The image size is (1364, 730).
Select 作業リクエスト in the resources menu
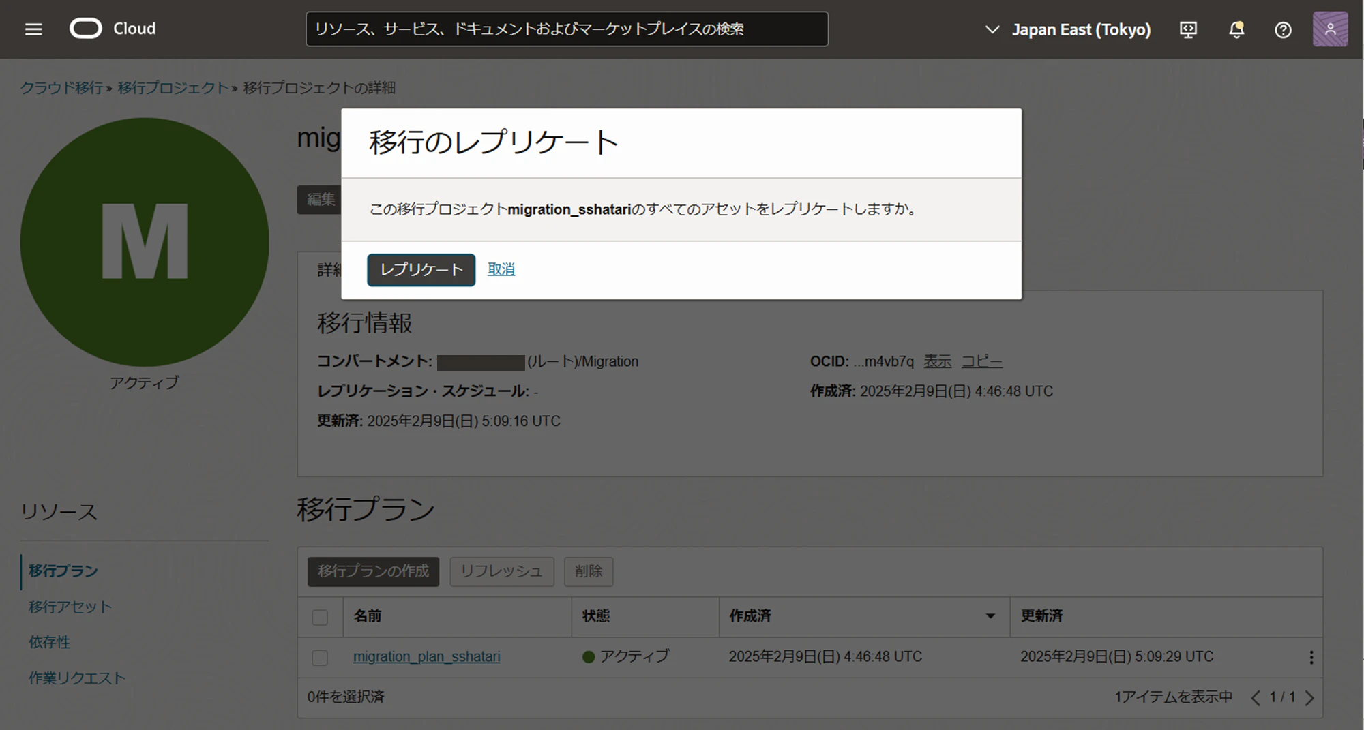77,678
